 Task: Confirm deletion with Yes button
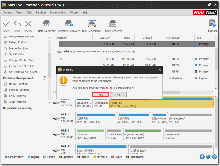tap(100, 95)
